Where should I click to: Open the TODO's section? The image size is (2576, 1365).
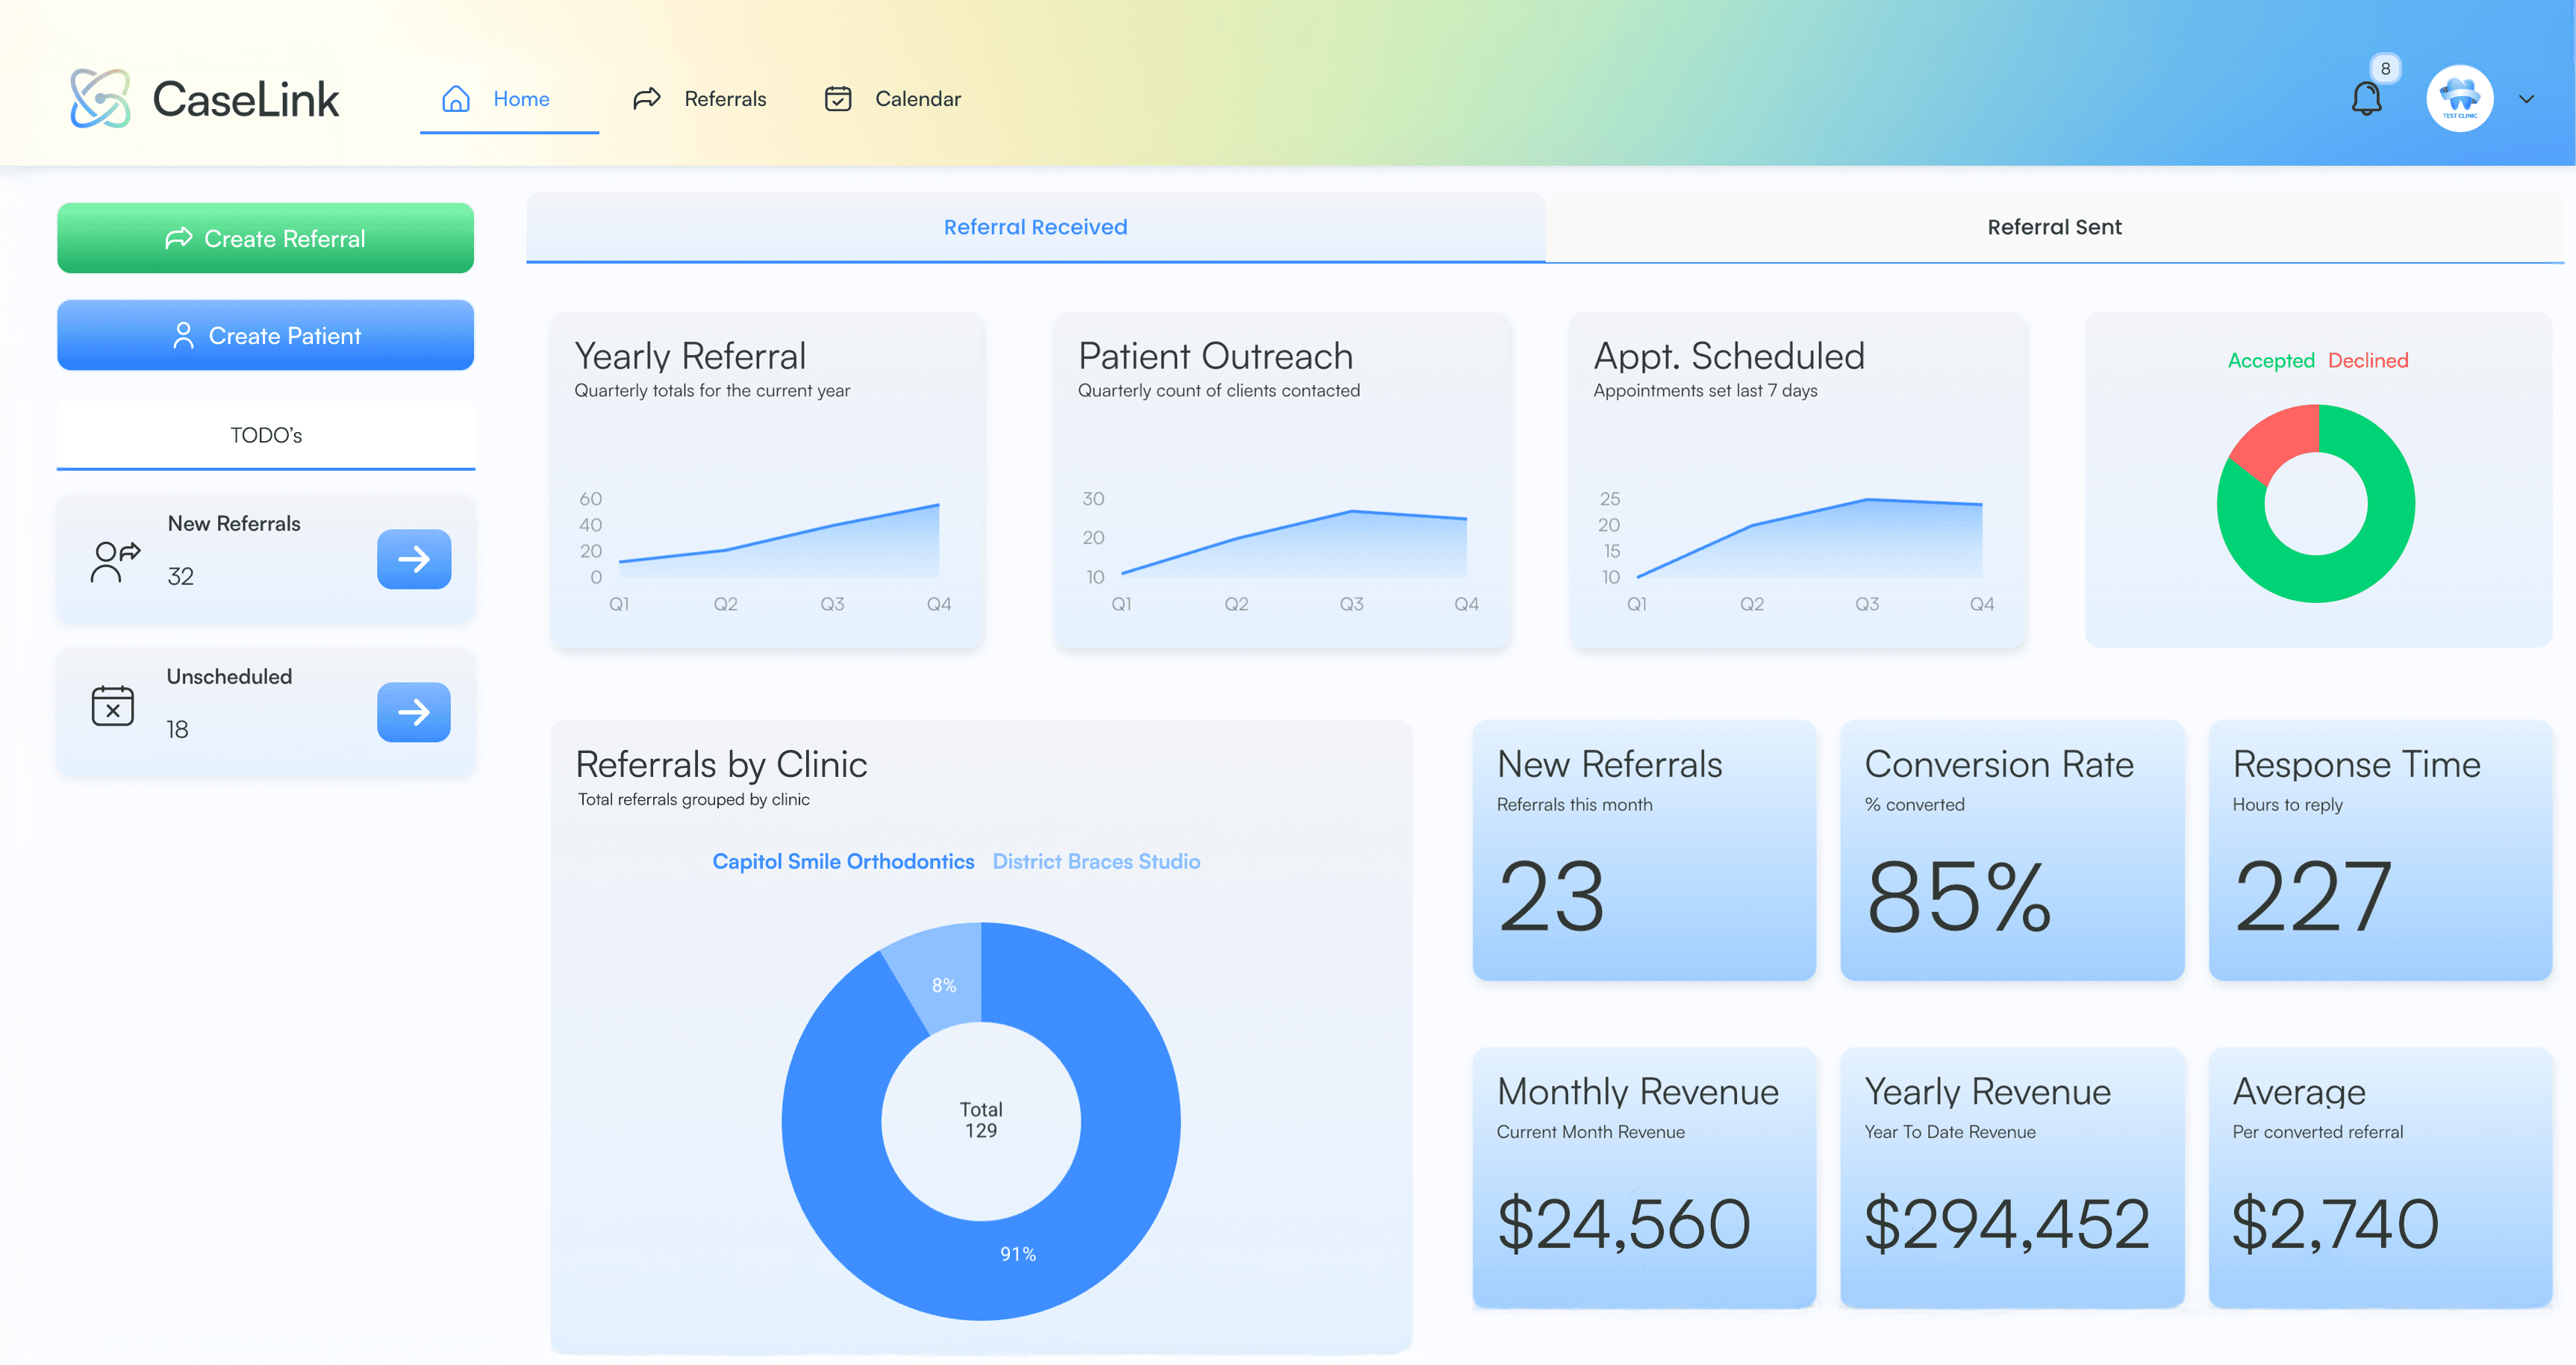(265, 434)
